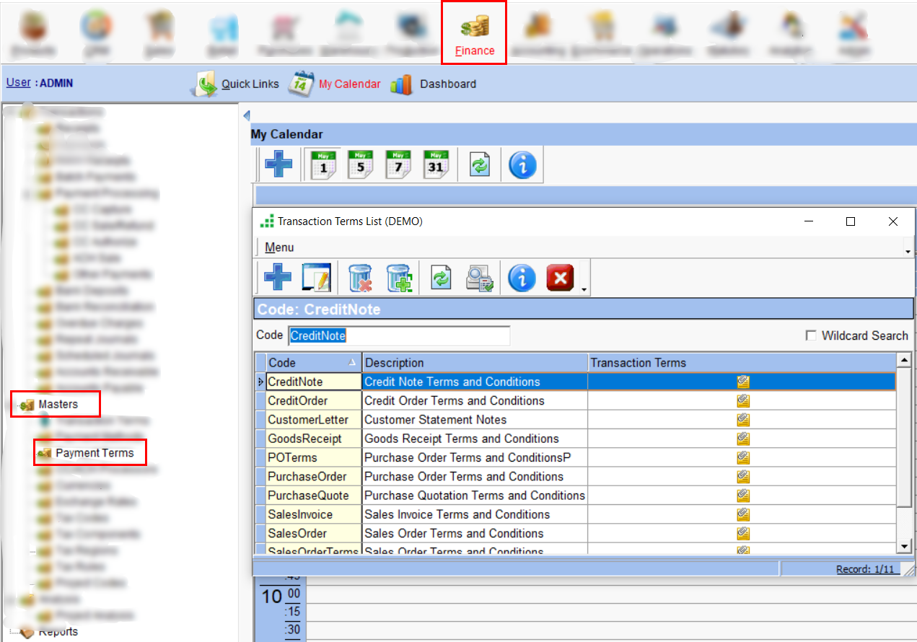Enable the Wildcard Search checkbox
This screenshot has height=642, width=917.
tap(811, 335)
